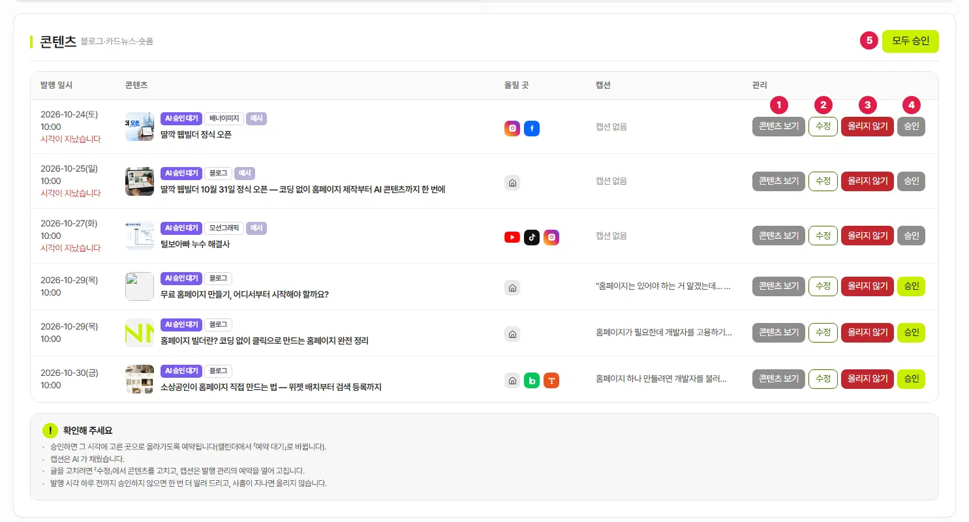This screenshot has height=522, width=969.
Task: Approve the 2026-10-30 소상공인이 홈페이지 post
Action: tap(911, 379)
